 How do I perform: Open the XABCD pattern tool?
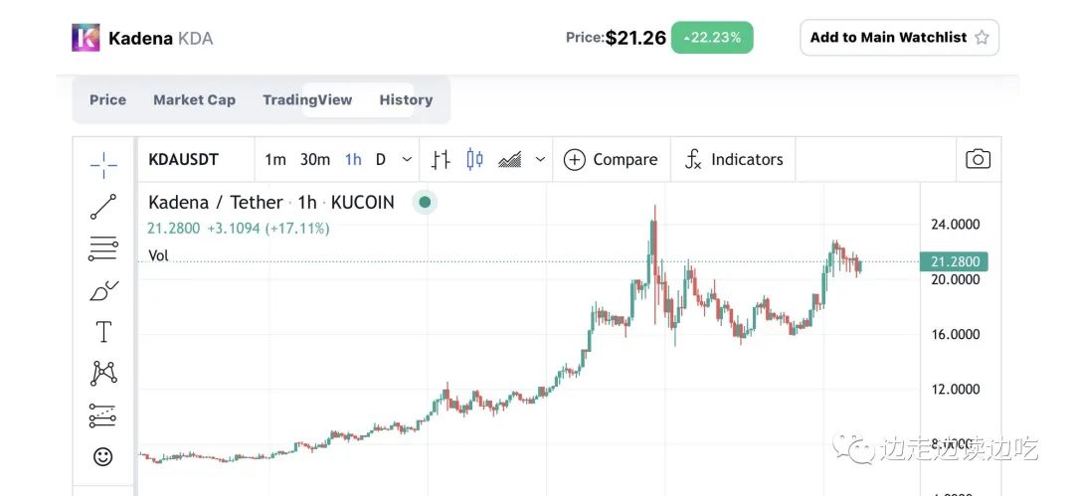pos(103,373)
